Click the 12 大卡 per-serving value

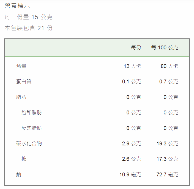[x=132, y=66]
